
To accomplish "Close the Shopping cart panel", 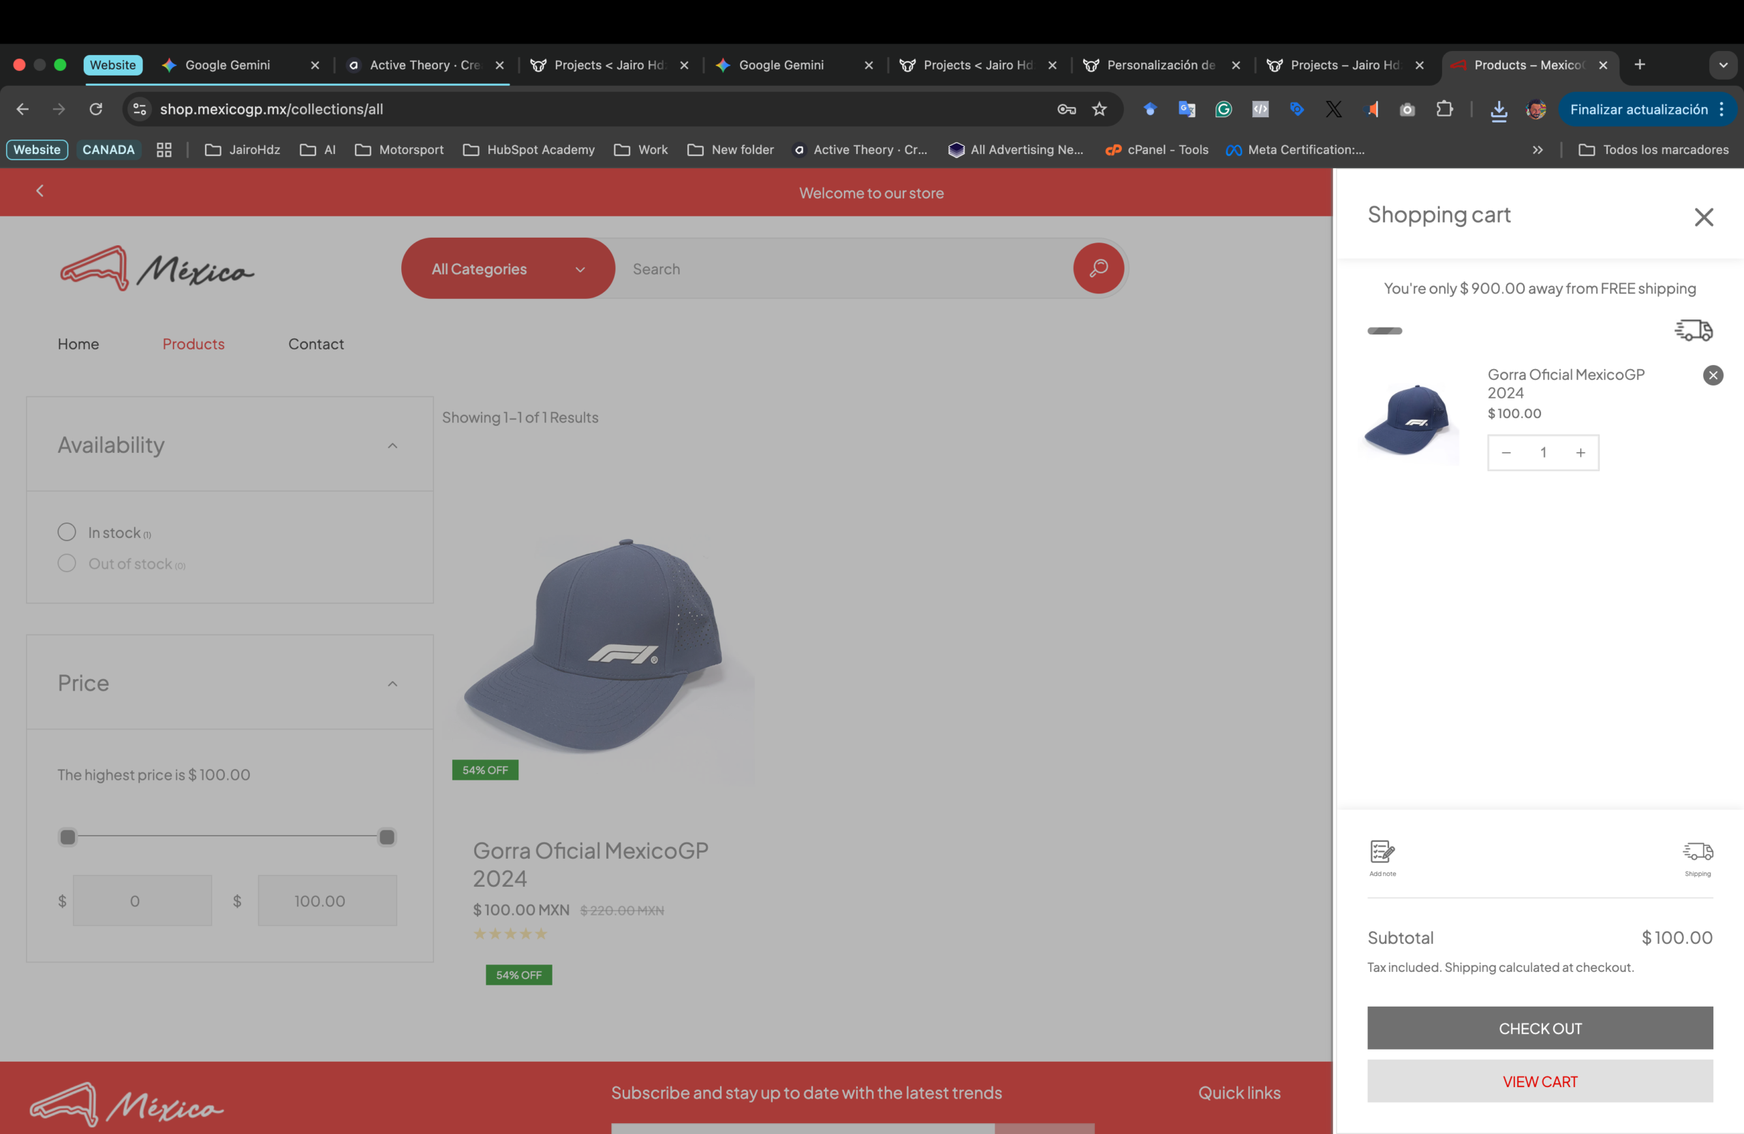I will pos(1703,217).
